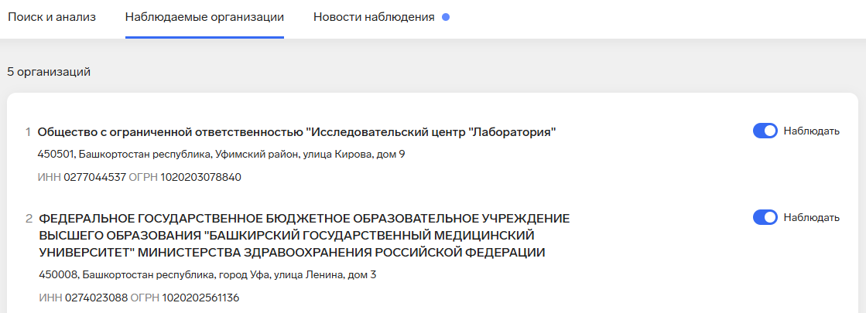Screen dimensions: 866x313
Task: Click the address on улица Ленина, дом 3
Action: click(207, 275)
